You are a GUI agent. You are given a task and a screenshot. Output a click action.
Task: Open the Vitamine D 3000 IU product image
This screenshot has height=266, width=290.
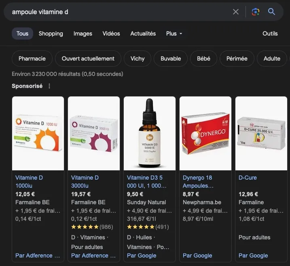click(94, 133)
